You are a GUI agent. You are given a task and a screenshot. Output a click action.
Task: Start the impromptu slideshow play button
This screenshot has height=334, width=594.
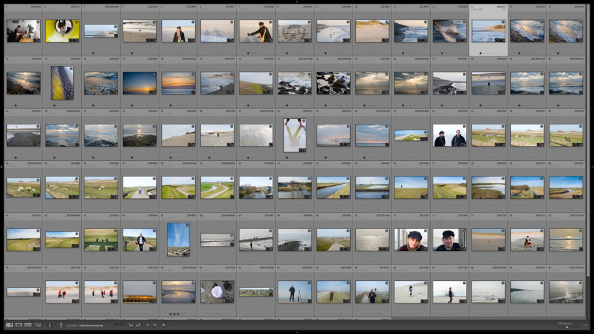pyautogui.click(x=164, y=325)
